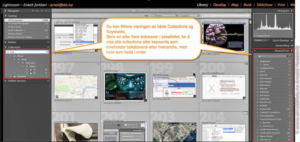
Task: Expand the Navigator panel
Action: 5,11
